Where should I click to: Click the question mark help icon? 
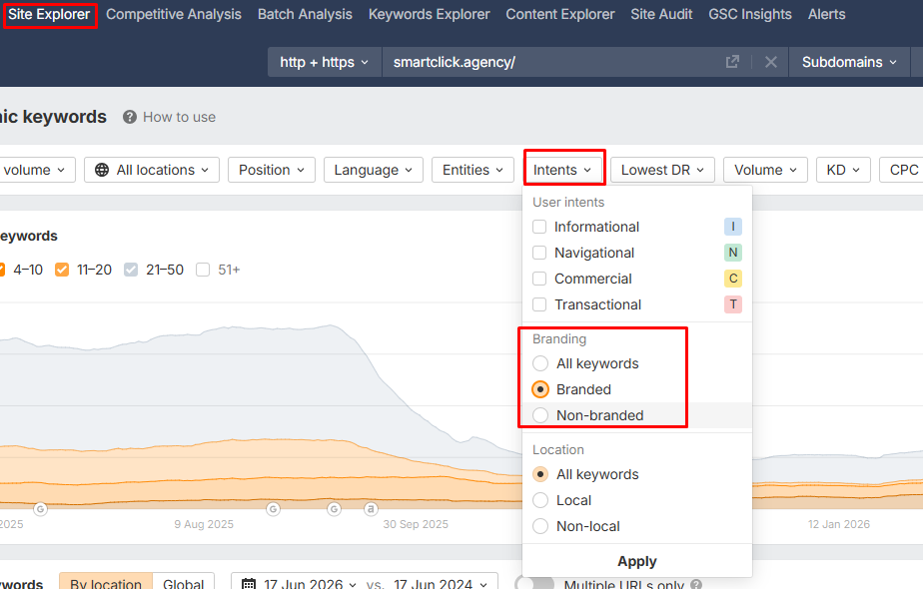tap(130, 117)
